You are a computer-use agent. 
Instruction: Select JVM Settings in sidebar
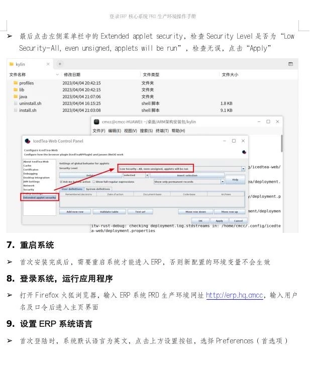pyautogui.click(x=32, y=182)
